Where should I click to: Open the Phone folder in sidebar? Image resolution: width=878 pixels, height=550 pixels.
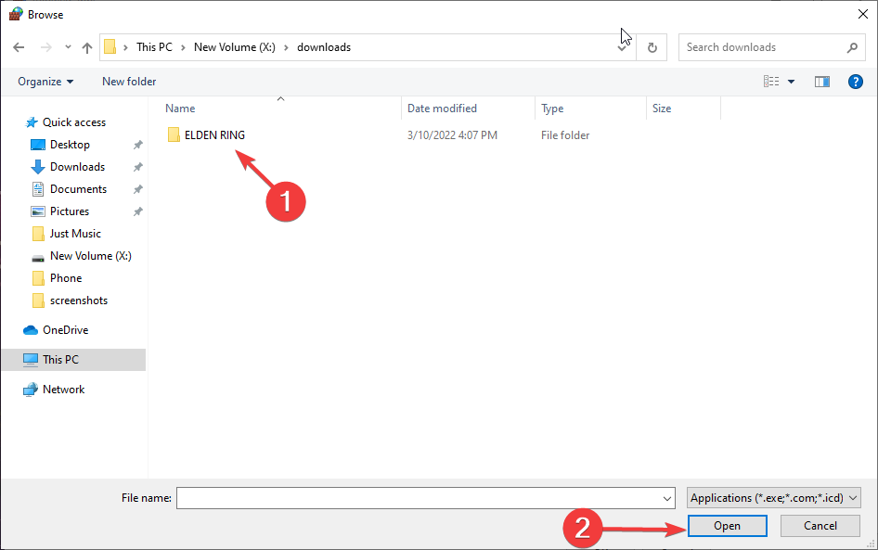(x=66, y=278)
